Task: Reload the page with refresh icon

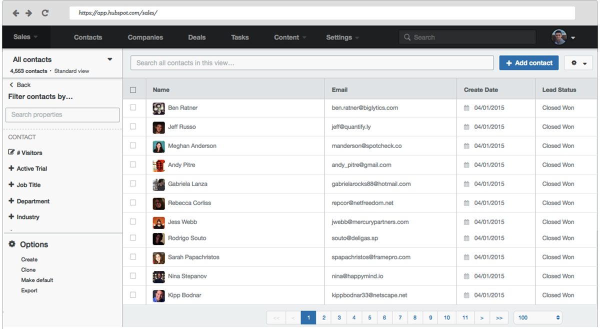Action: tap(45, 13)
